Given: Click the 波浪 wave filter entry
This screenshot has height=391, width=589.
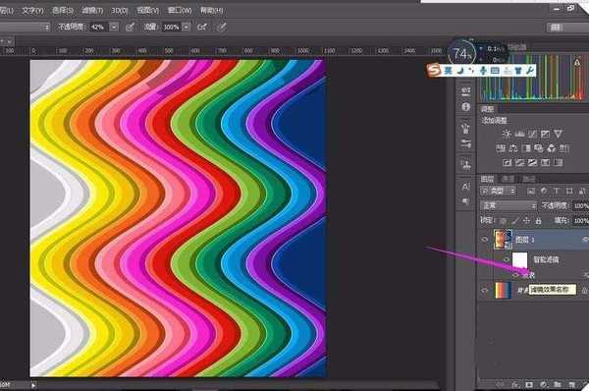Looking at the screenshot, I should click(528, 276).
